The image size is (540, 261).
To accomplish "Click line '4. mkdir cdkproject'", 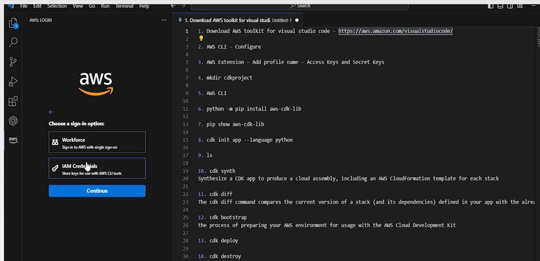I will (225, 78).
